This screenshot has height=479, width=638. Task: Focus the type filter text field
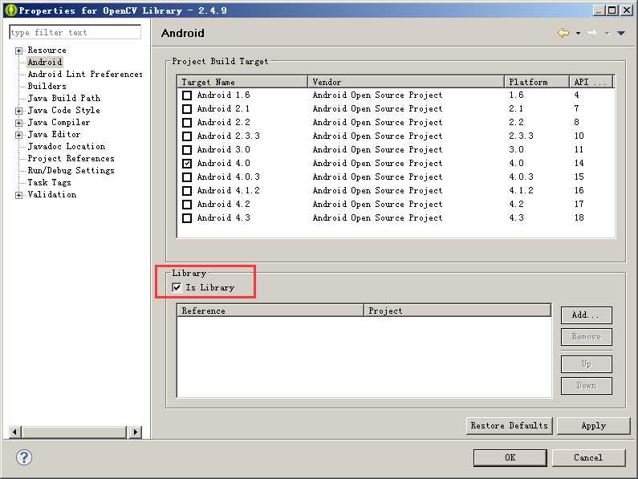tap(75, 32)
